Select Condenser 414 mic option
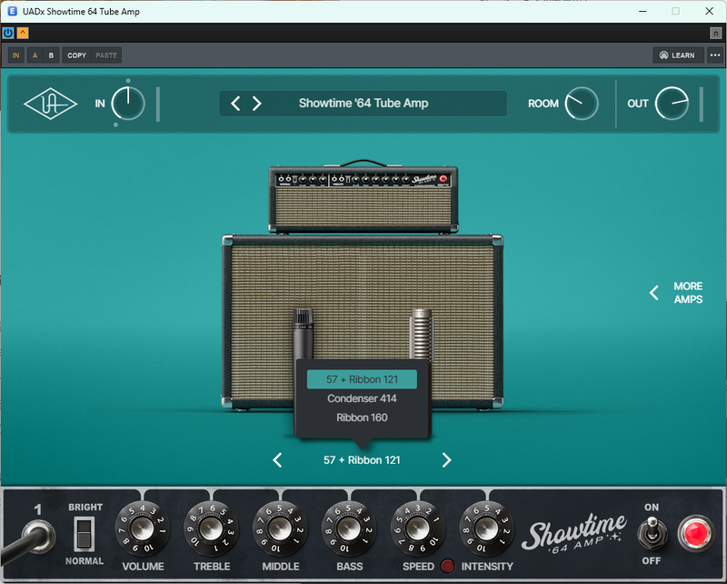This screenshot has width=727, height=584. [362, 398]
